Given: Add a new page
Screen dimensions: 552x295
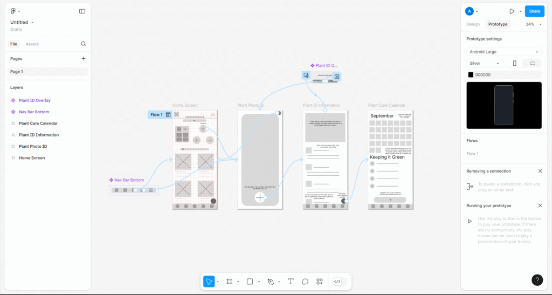Looking at the screenshot, I should tap(84, 58).
